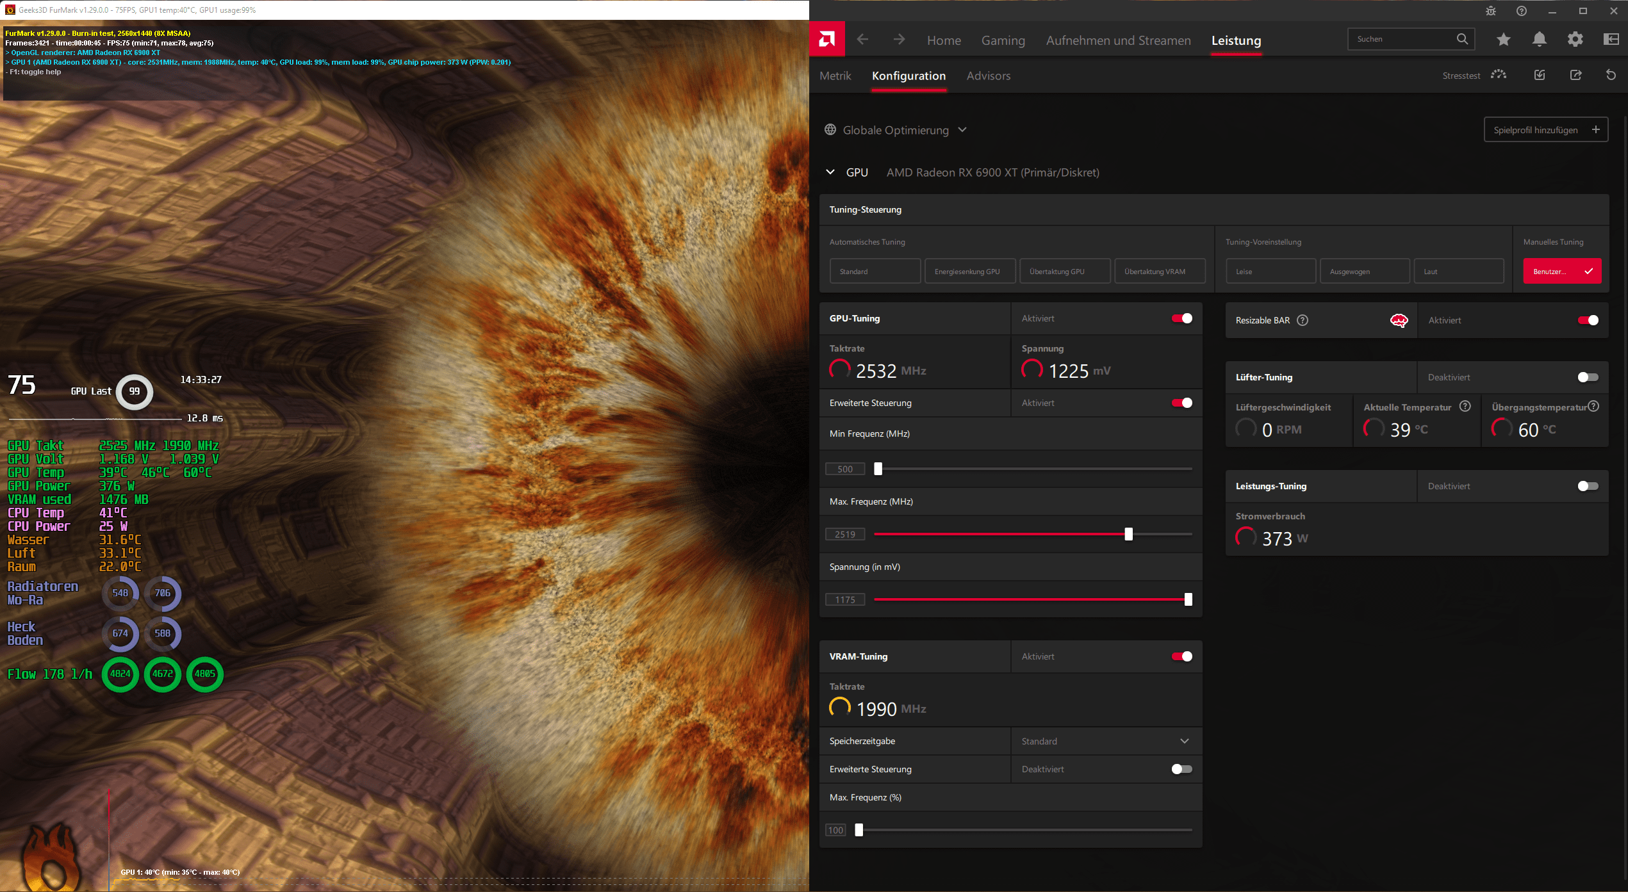The width and height of the screenshot is (1628, 892).
Task: Click the Benutzer manual tuning button
Action: 1562,272
